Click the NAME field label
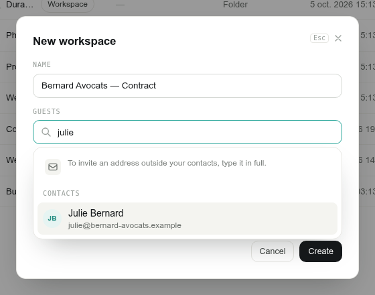375x295 pixels. (42, 64)
